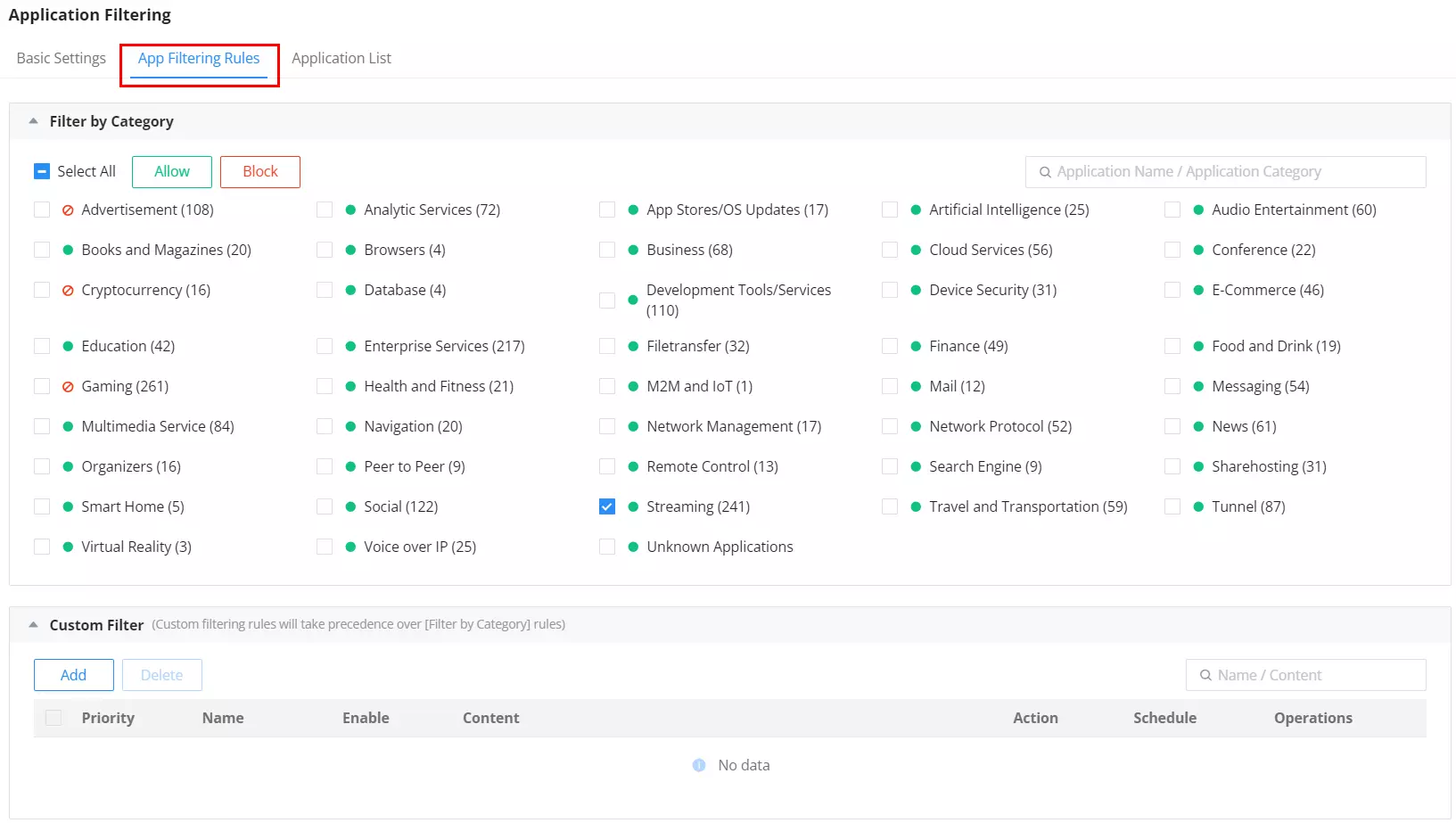
Task: Click the blocked icon next to Advertisement
Action: coord(68,210)
